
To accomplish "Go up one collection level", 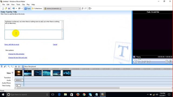I will 82,8.
